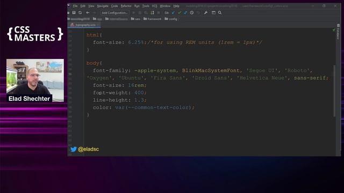Viewport: 344px width, 193px height.
Task: Click the Git Commit green checkmark icon
Action: coord(180,13)
